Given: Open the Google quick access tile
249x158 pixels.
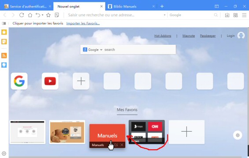Looking at the screenshot, I should coord(19,81).
